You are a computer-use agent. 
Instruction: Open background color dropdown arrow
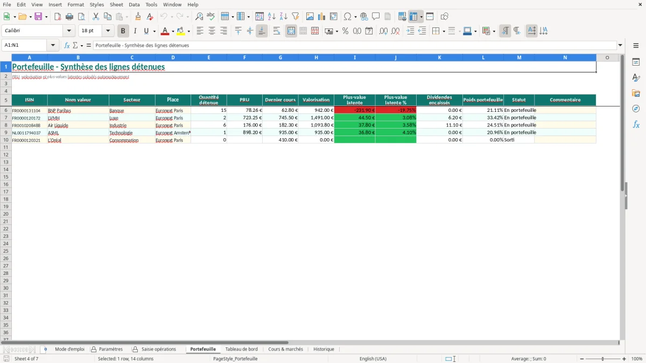(188, 31)
